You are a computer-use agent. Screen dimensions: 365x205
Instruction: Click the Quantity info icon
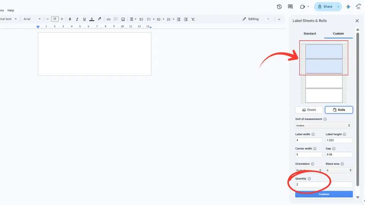point(309,179)
